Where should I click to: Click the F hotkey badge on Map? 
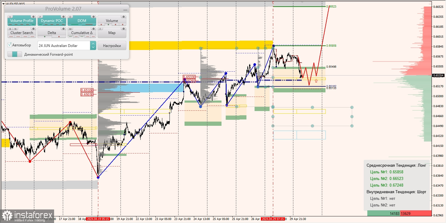(101, 29)
